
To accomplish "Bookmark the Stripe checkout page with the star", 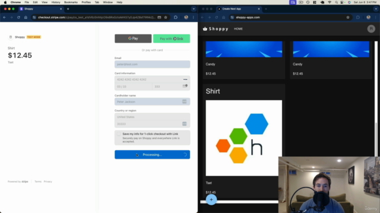I will (166, 17).
